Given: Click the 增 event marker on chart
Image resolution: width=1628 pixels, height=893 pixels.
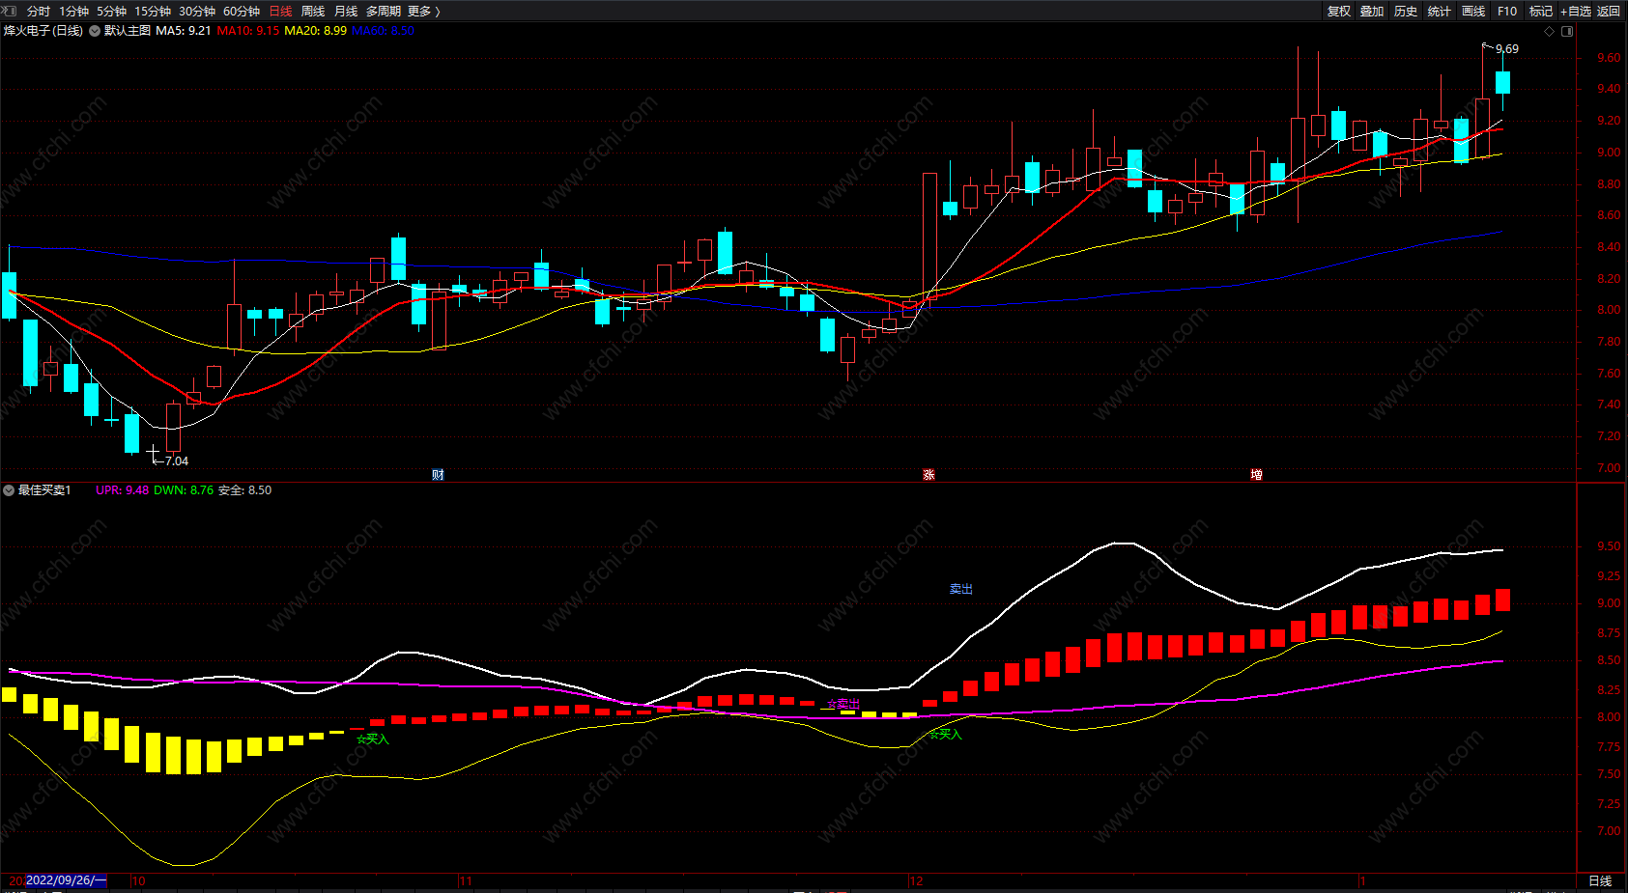Looking at the screenshot, I should [1256, 474].
